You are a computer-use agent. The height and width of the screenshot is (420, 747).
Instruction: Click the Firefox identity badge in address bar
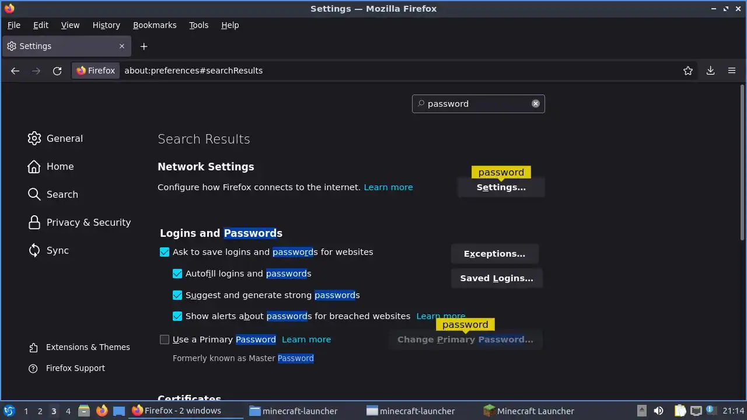96,71
